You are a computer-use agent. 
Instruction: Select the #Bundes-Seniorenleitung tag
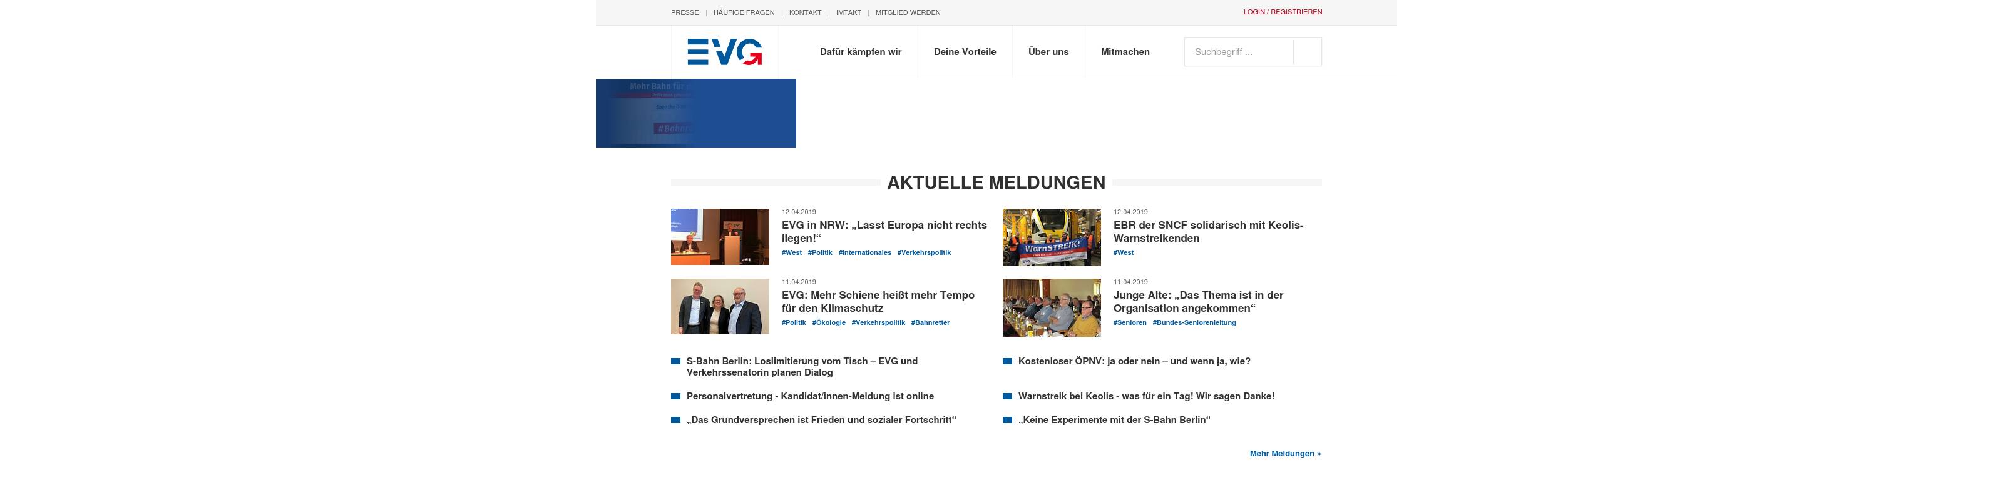click(1194, 323)
